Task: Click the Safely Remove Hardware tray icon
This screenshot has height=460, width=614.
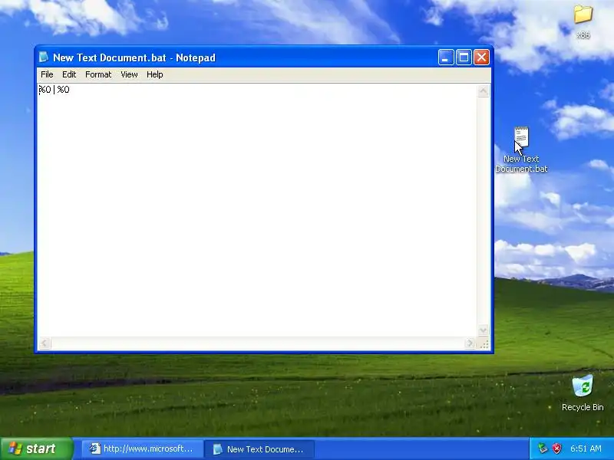Action: pyautogui.click(x=543, y=449)
